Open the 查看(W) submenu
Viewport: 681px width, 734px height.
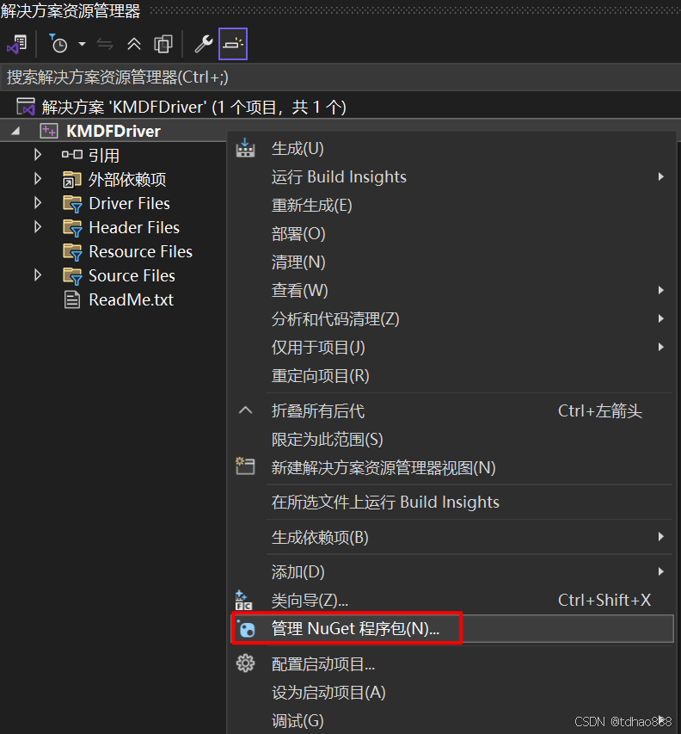pos(451,291)
